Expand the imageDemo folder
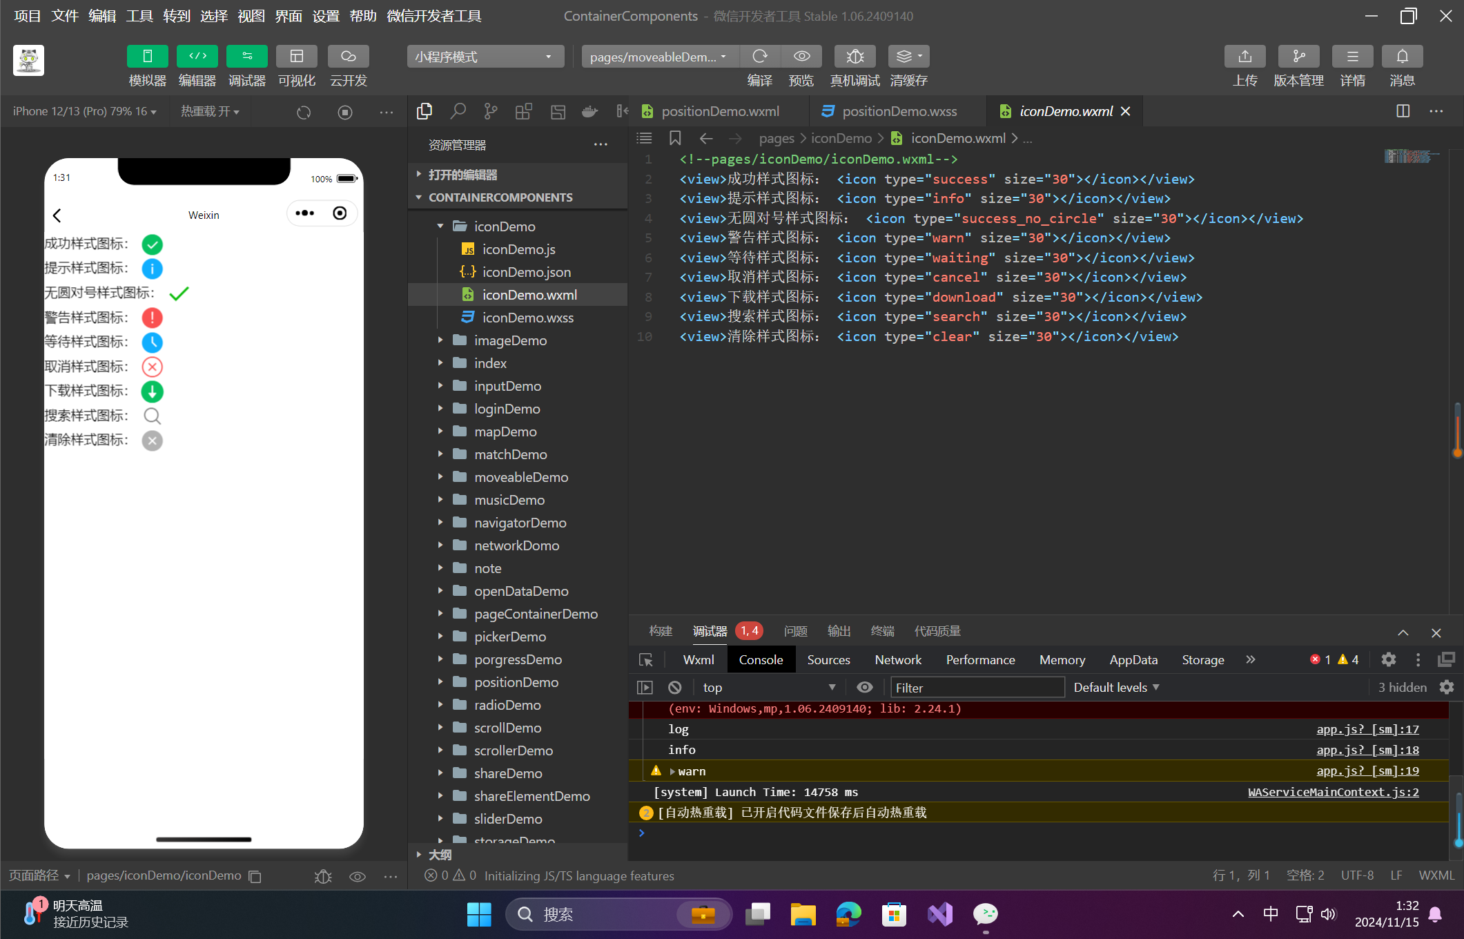Image resolution: width=1464 pixels, height=939 pixels. point(510,340)
